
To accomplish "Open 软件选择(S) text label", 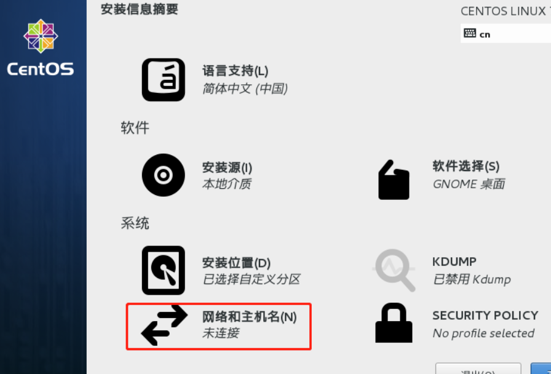I will (466, 166).
